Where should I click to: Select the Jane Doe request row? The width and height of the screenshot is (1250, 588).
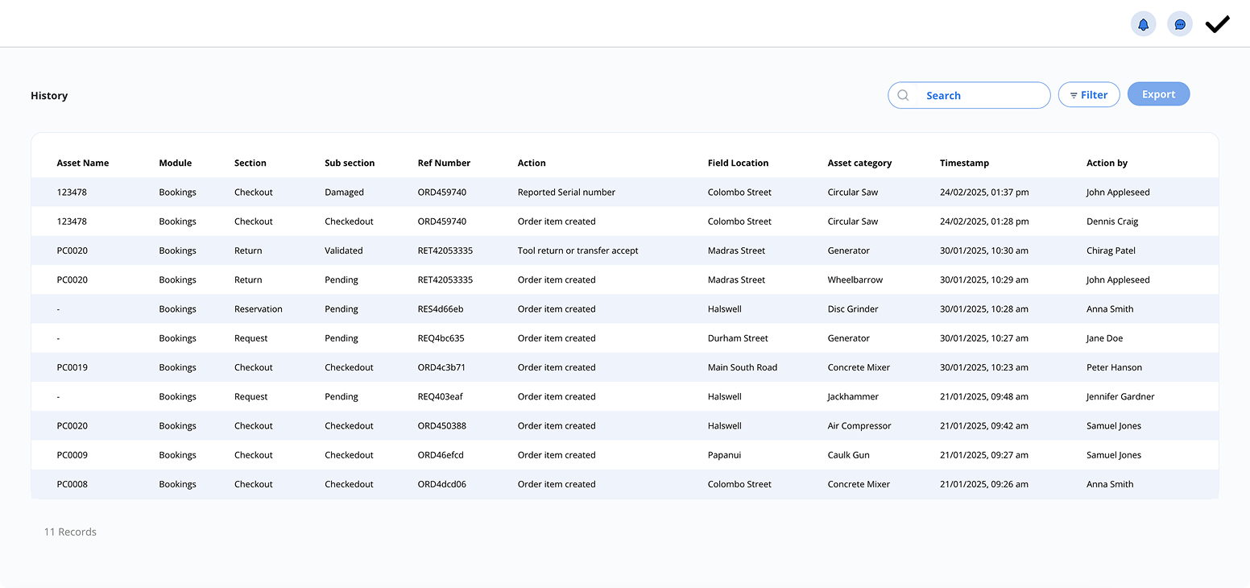pos(1104,338)
